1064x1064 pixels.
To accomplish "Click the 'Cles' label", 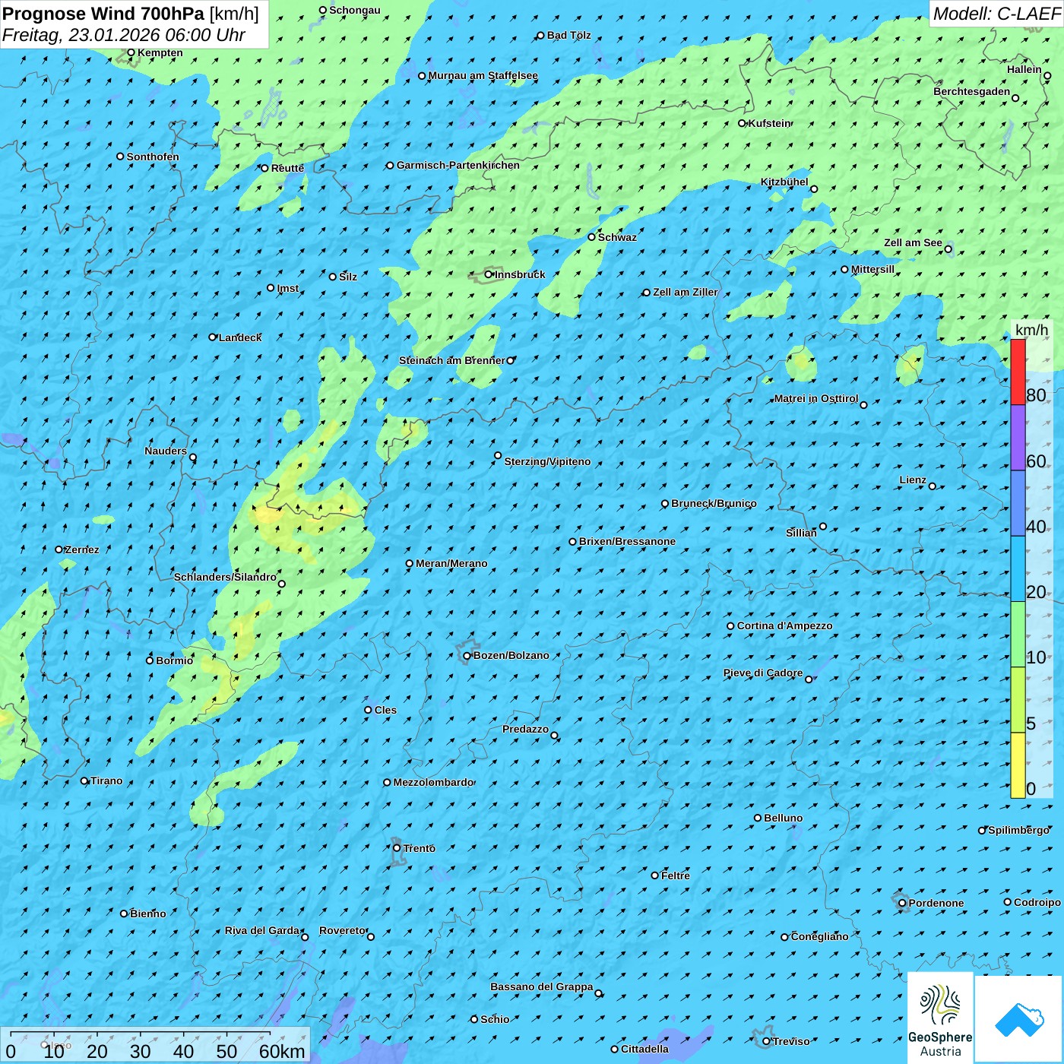I will (385, 710).
